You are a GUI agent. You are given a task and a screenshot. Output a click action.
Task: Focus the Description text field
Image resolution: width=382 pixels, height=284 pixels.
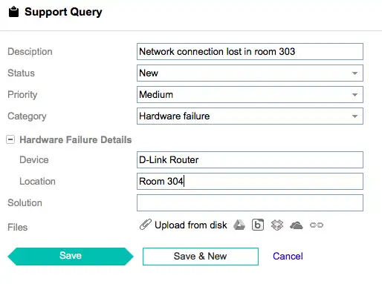pos(250,51)
